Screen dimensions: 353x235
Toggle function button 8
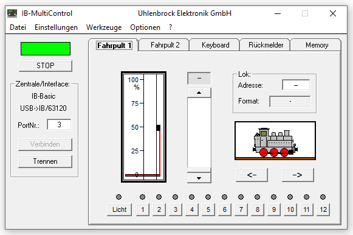(258, 209)
